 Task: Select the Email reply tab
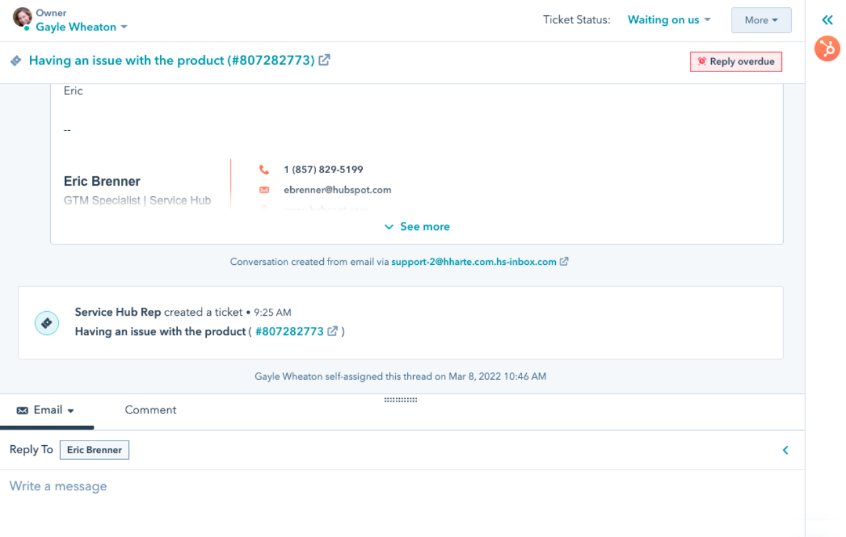click(x=46, y=410)
